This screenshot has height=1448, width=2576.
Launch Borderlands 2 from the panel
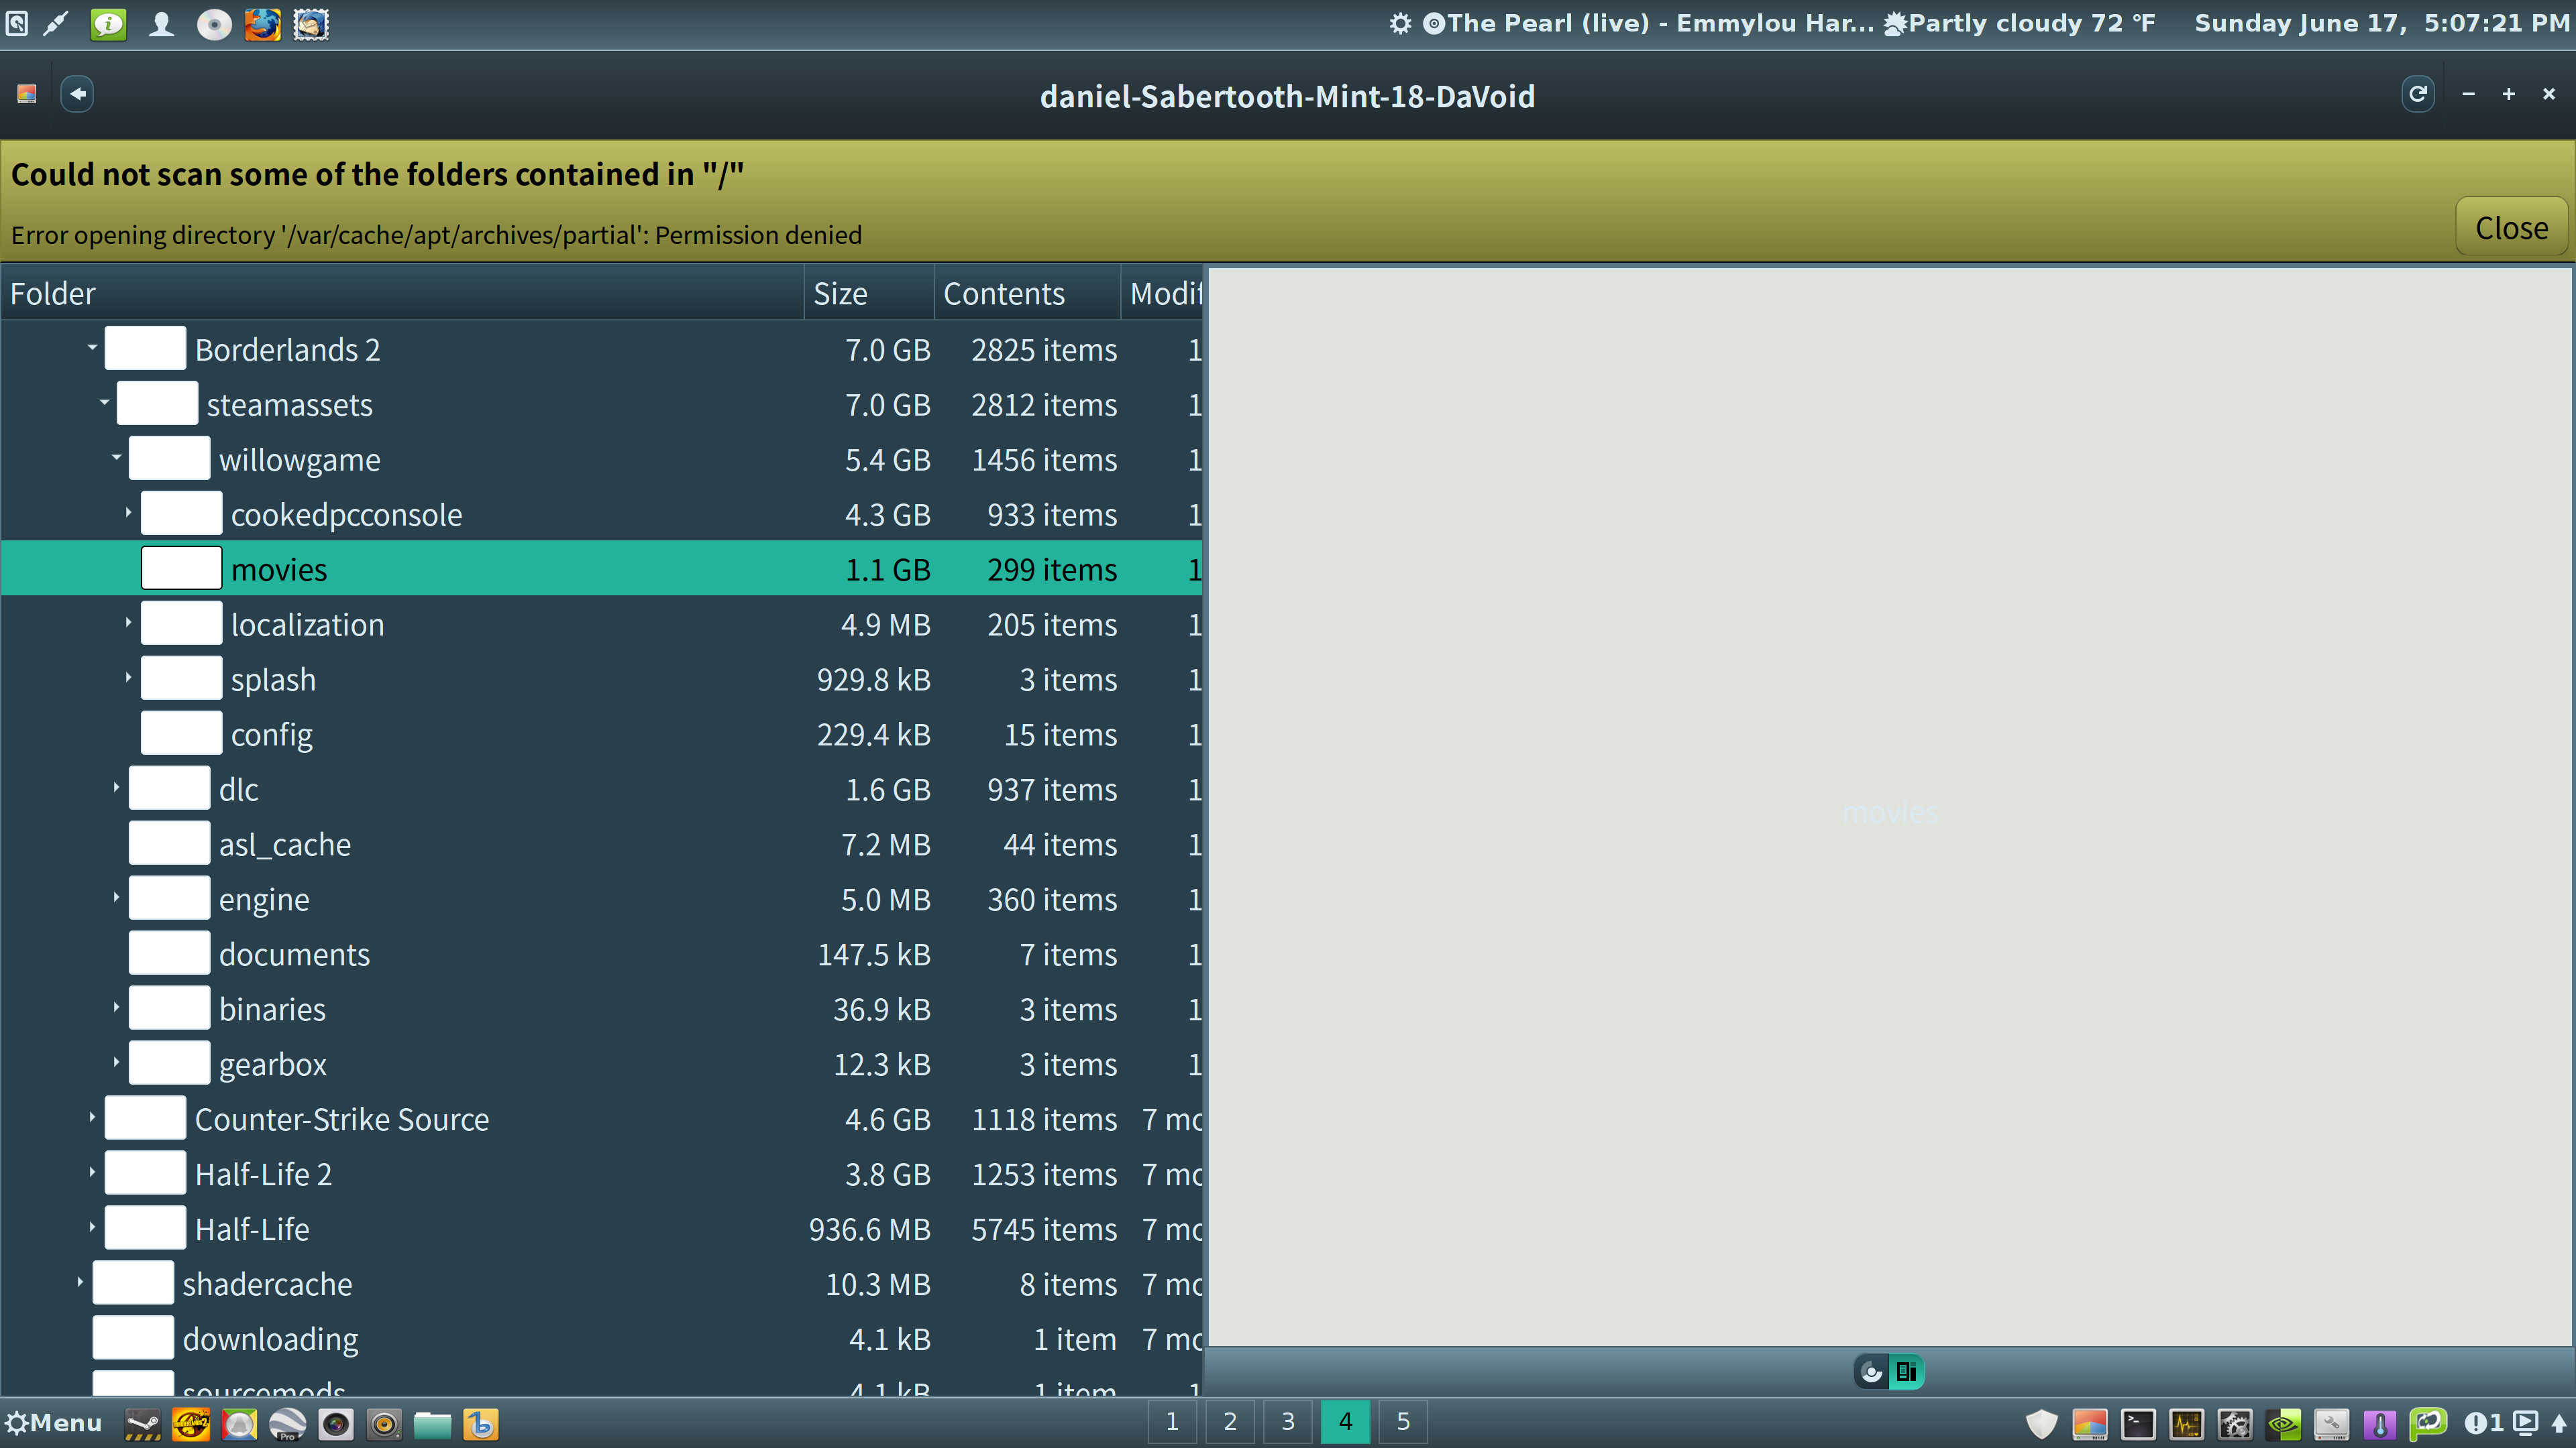[x=191, y=1424]
